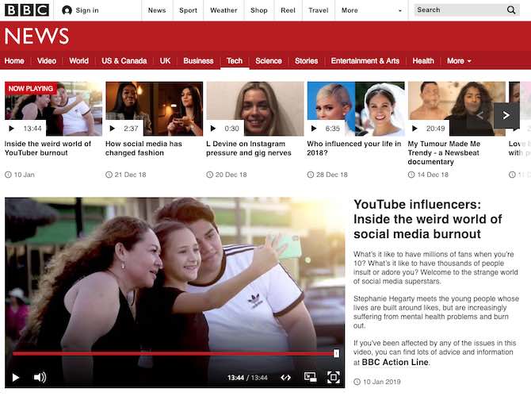The width and height of the screenshot is (531, 400).
Task: Go to the UK news section
Action: 166,61
